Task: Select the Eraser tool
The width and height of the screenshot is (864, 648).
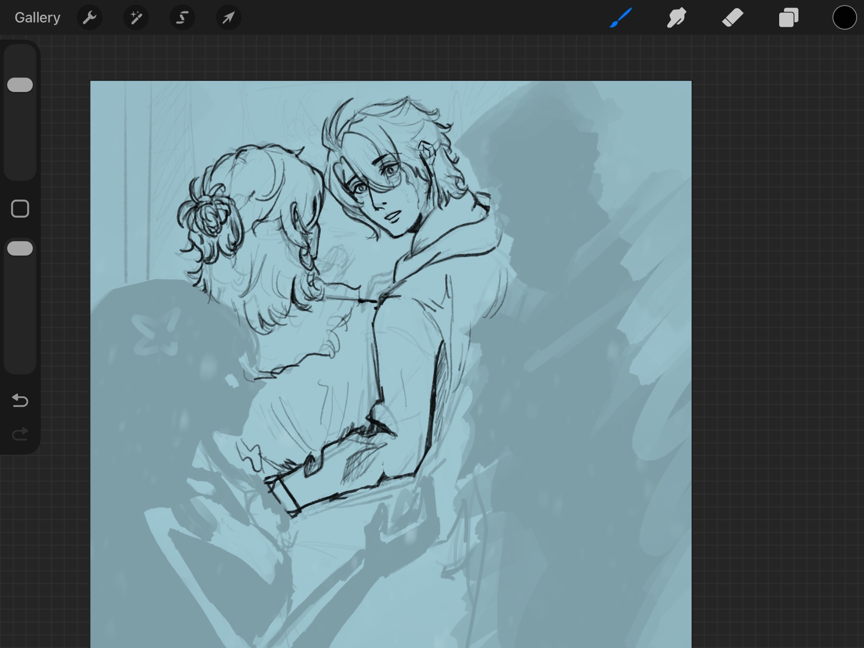Action: pos(732,18)
